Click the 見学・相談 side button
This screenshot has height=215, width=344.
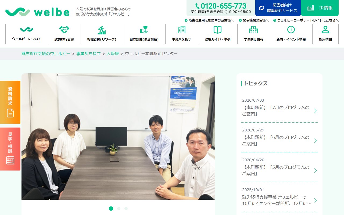click(10, 149)
